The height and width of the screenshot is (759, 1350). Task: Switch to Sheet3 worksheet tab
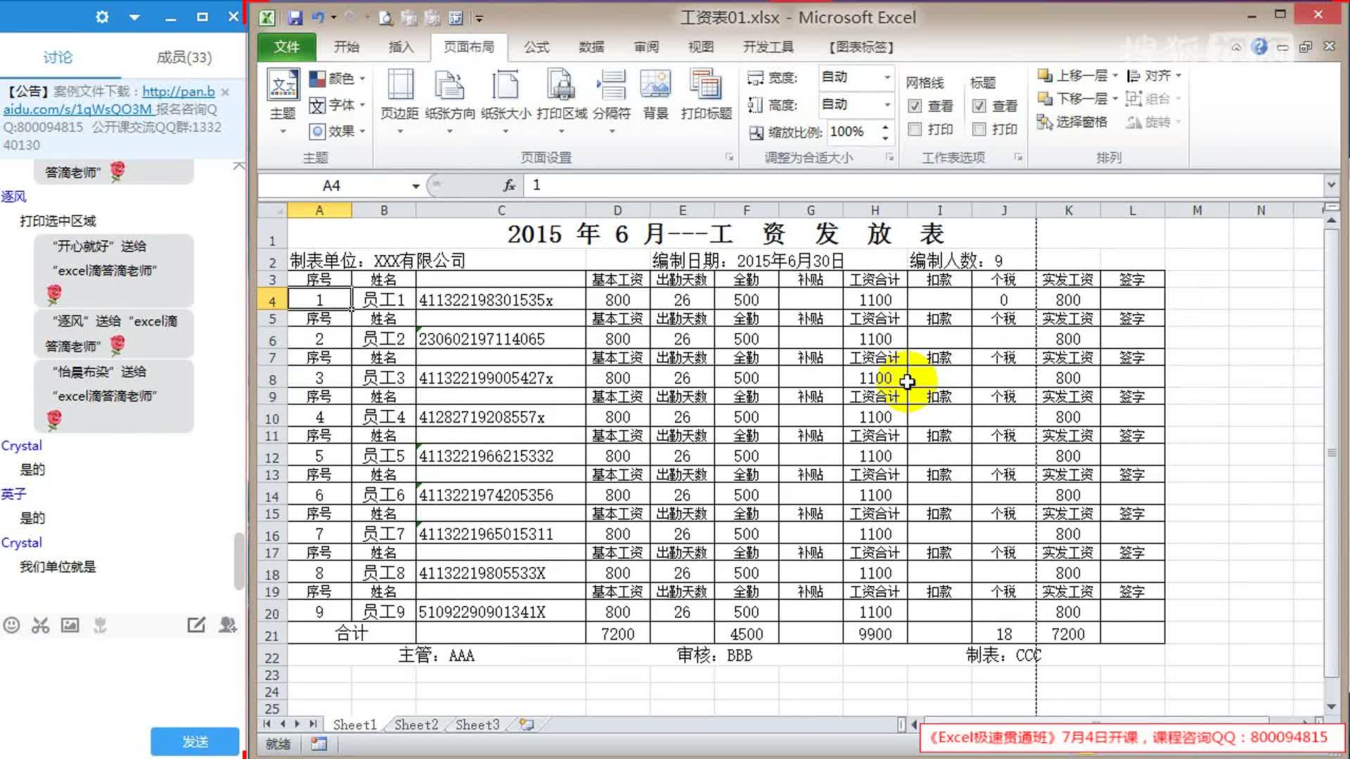477,725
